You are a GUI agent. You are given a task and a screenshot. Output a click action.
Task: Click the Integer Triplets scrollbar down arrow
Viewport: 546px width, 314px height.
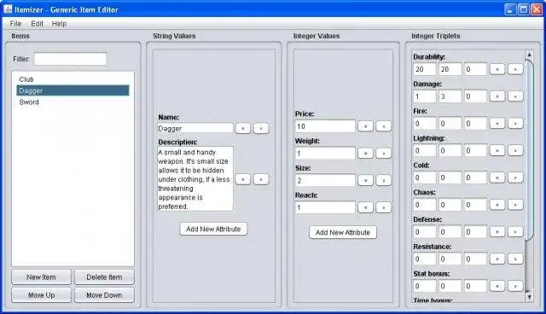pyautogui.click(x=529, y=297)
